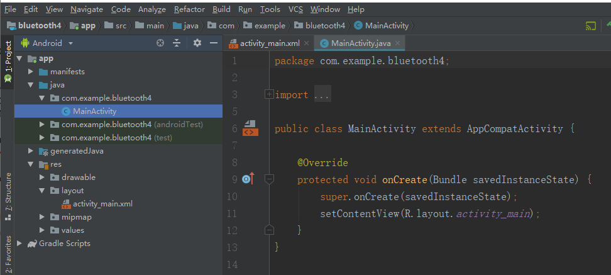Toggle the 2: Favorites tool window
This screenshot has width=611, height=275.
[7, 254]
